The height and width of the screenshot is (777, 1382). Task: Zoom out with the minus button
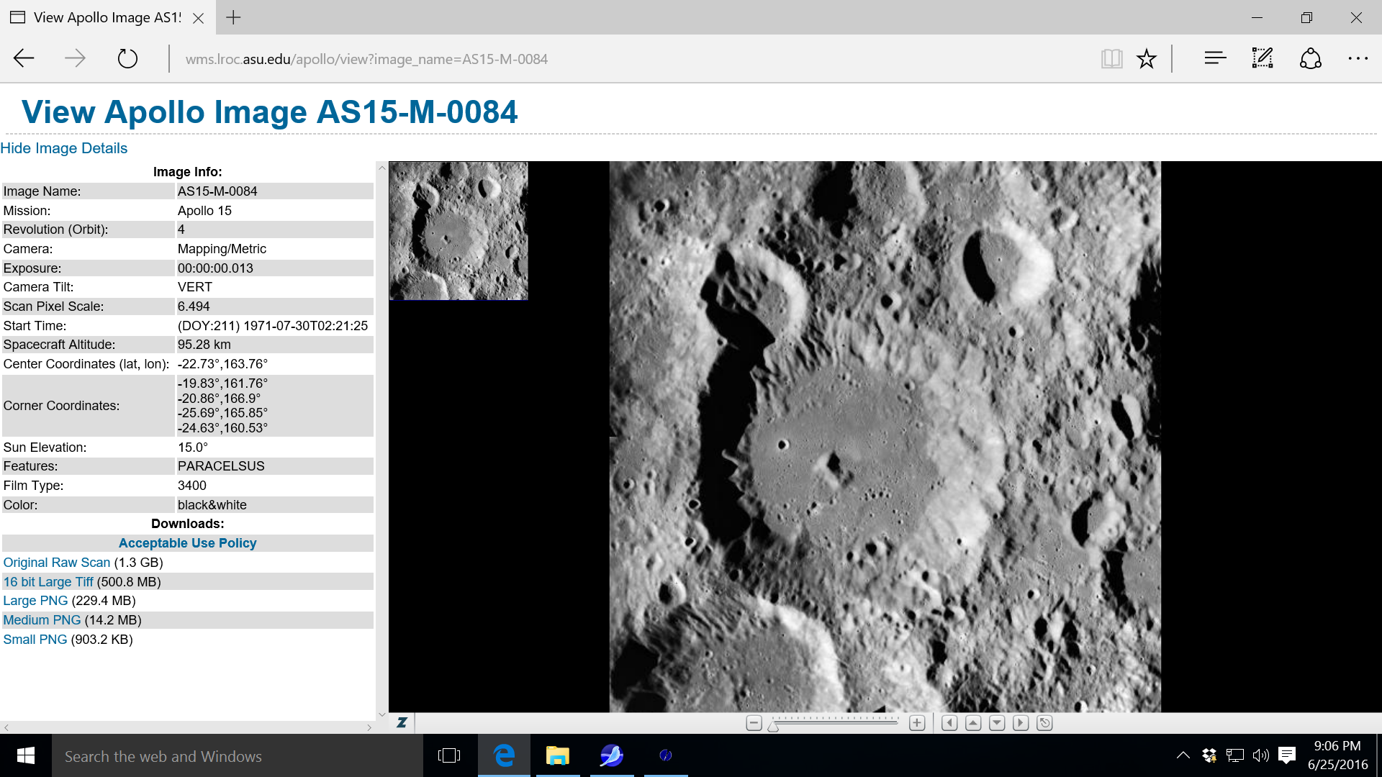point(754,723)
